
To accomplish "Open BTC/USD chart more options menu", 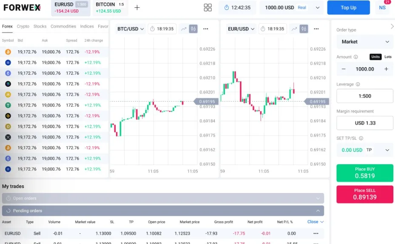I will pyautogui.click(x=206, y=29).
